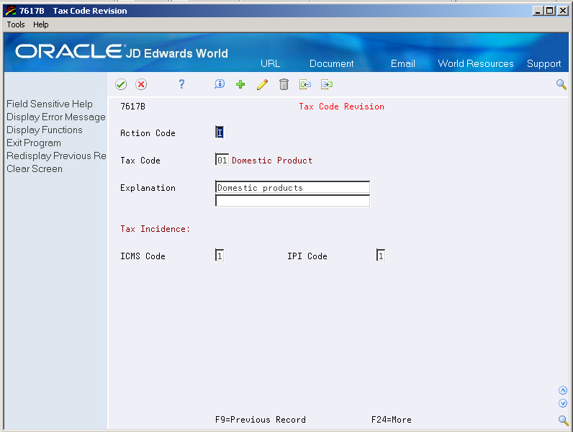Screen dimensions: 573x432
Task: Click the 'Tax Incidence:' label
Action: [x=155, y=229]
